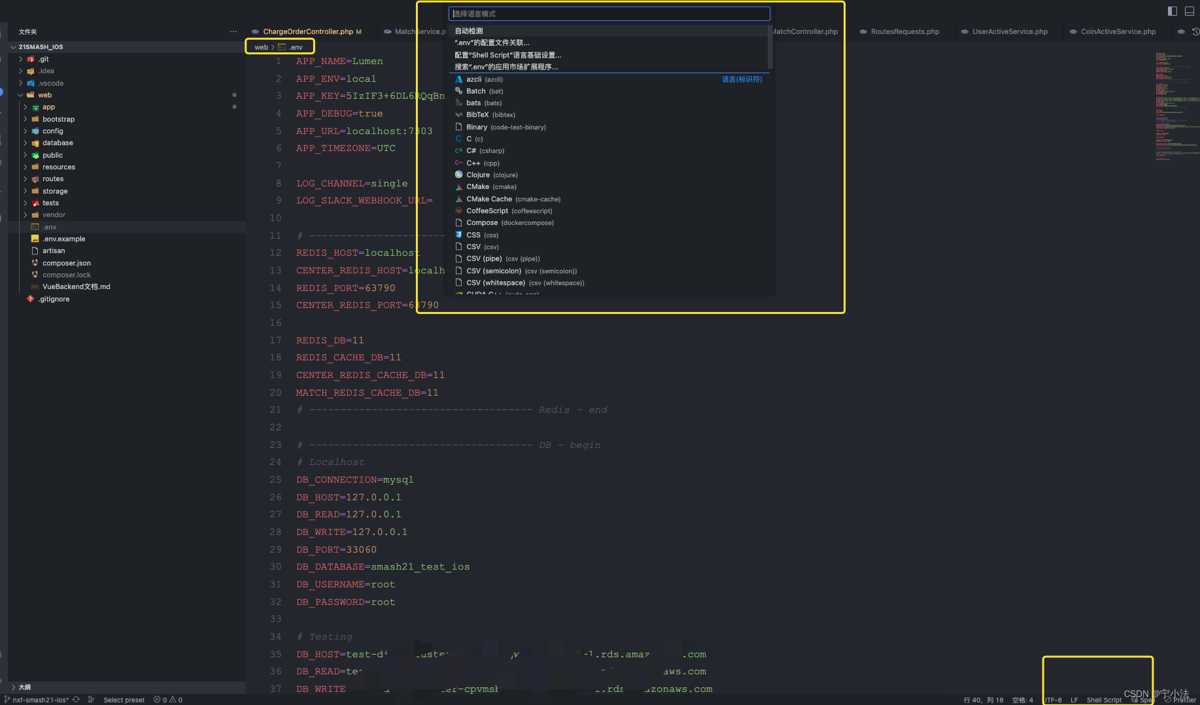
Task: Select CSV (pipe) language mode
Action: 609,258
